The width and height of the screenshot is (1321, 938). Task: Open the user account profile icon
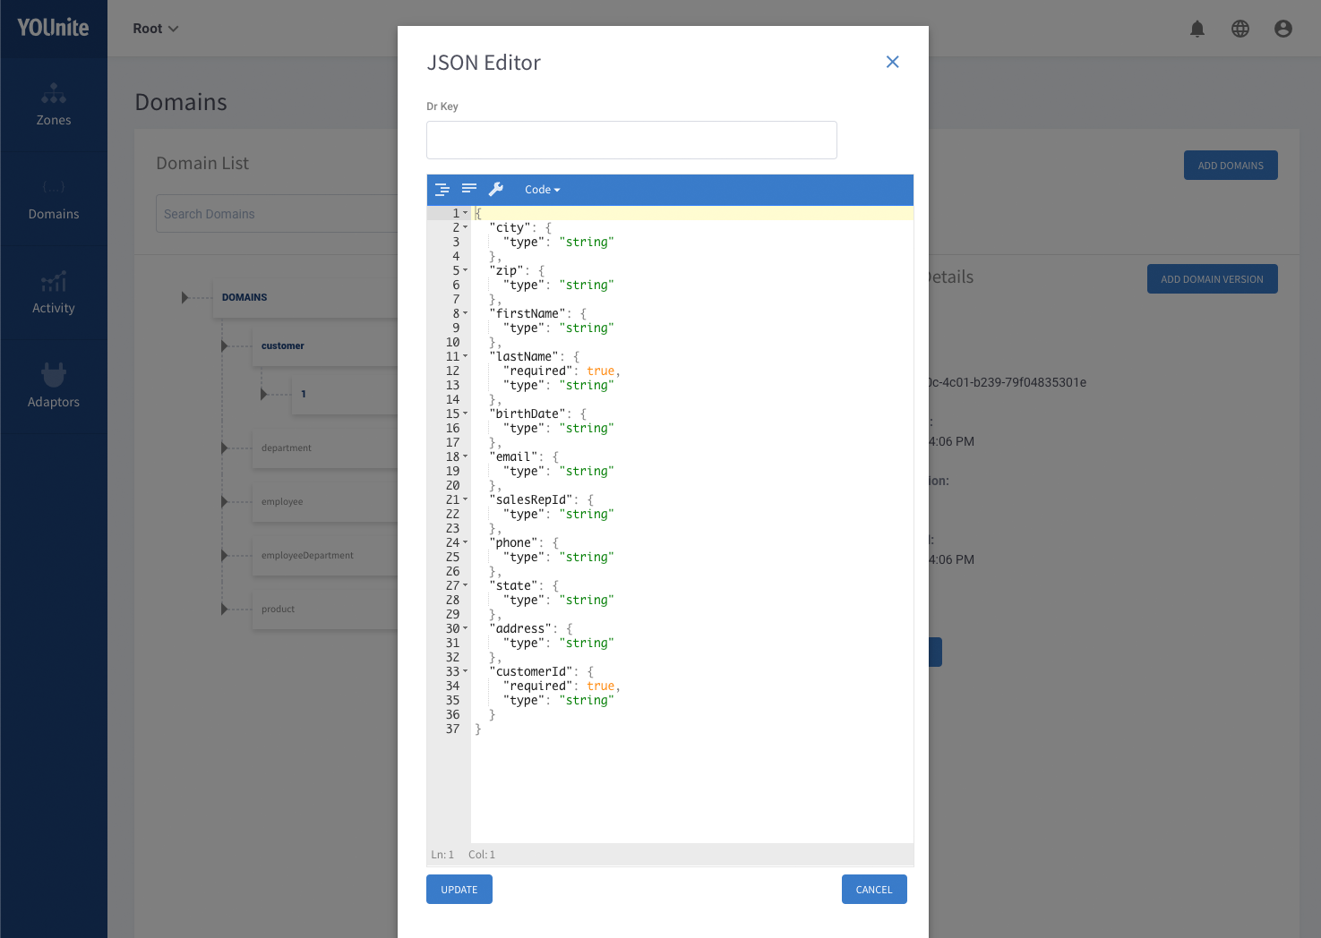[x=1283, y=29]
